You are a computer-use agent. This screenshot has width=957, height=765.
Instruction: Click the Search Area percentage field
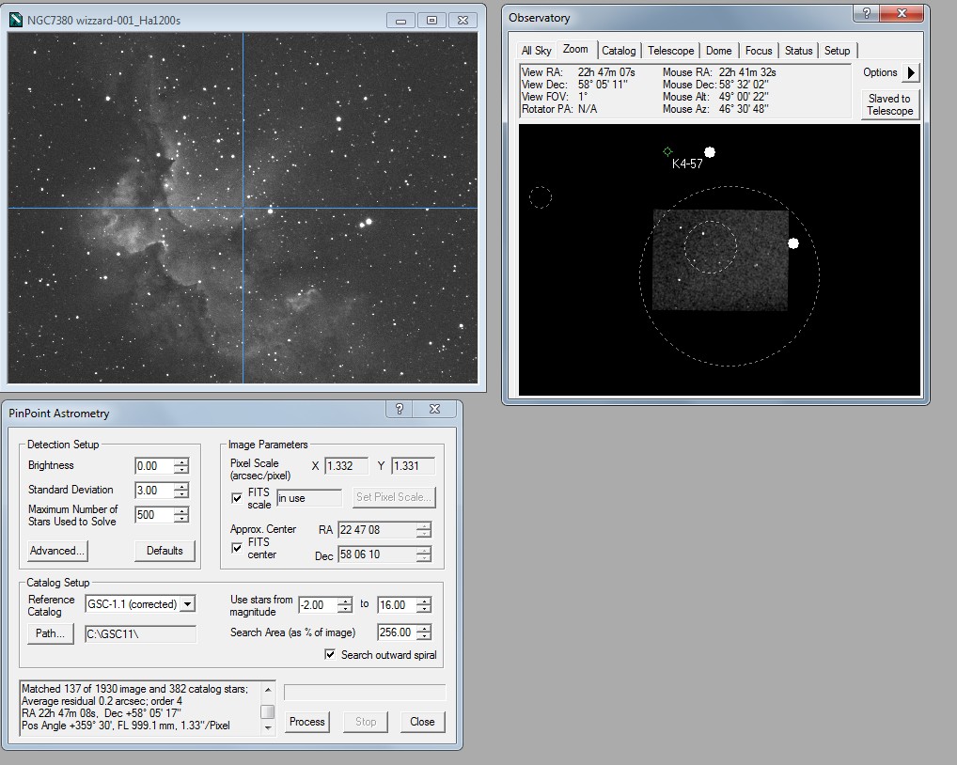pyautogui.click(x=396, y=632)
